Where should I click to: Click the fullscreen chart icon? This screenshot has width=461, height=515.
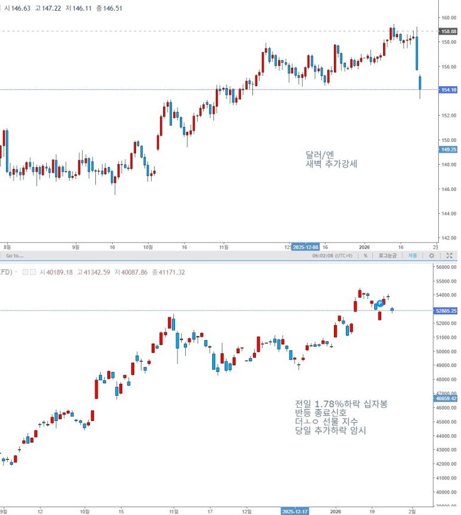[x=450, y=256]
